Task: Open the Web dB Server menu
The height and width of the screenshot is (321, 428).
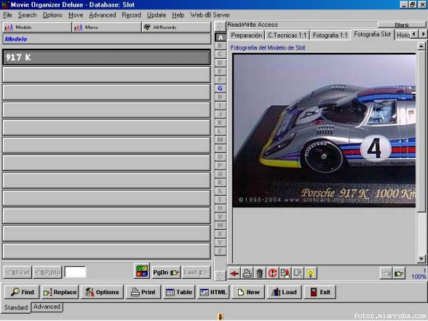Action: 210,15
